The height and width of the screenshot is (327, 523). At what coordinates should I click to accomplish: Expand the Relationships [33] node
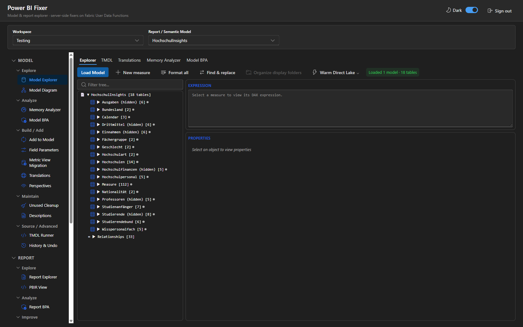tap(94, 237)
